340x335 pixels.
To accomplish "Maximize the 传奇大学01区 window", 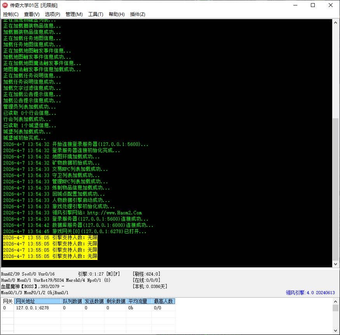I will [313, 5].
